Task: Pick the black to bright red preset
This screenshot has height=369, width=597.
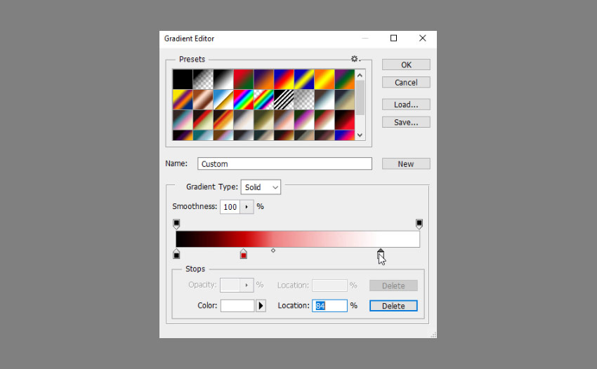Action: [x=345, y=120]
